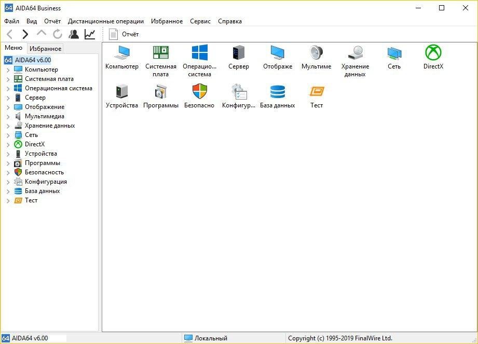Select База данных in the tree
The height and width of the screenshot is (344, 478).
(x=43, y=191)
